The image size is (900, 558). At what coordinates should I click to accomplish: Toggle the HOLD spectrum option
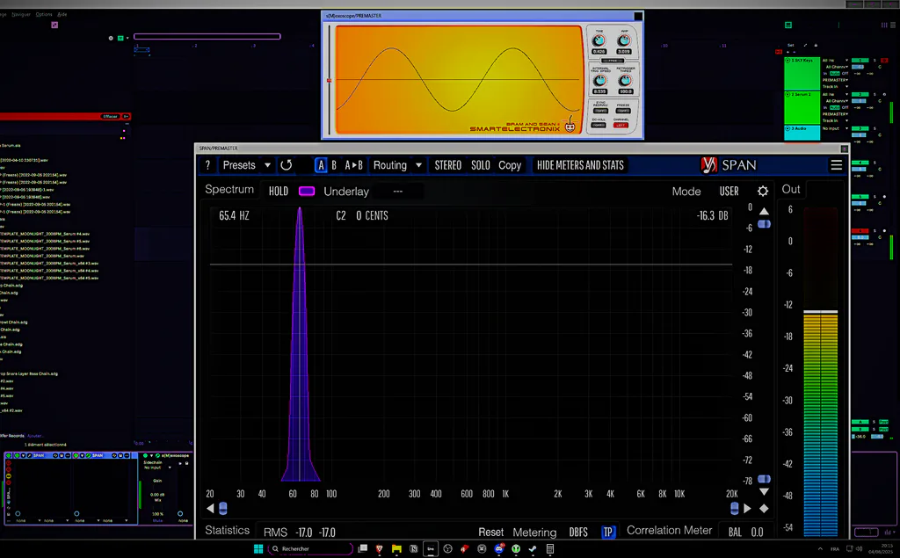tap(279, 192)
